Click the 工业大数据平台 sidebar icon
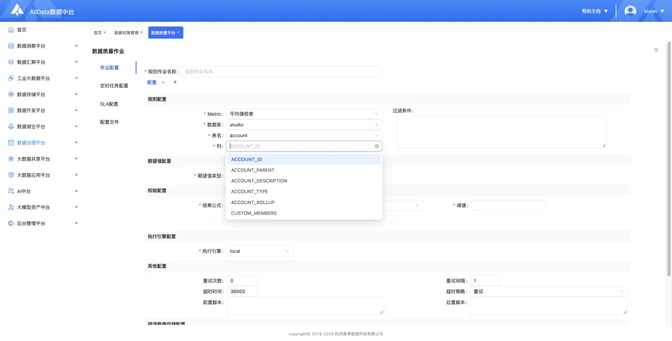 tap(11, 78)
